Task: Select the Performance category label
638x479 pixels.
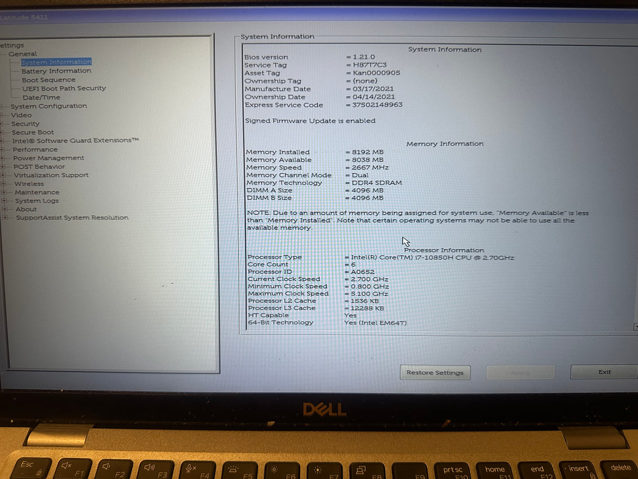Action: coord(35,149)
